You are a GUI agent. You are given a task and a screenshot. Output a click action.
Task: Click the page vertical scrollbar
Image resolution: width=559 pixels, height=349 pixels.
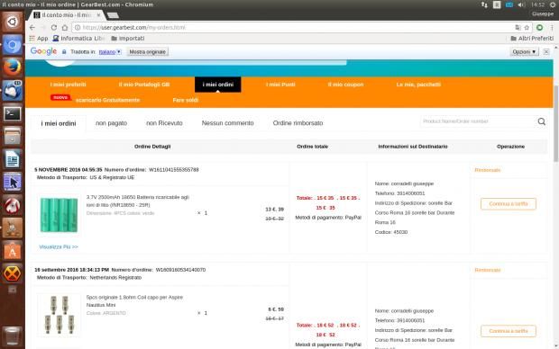(555, 122)
